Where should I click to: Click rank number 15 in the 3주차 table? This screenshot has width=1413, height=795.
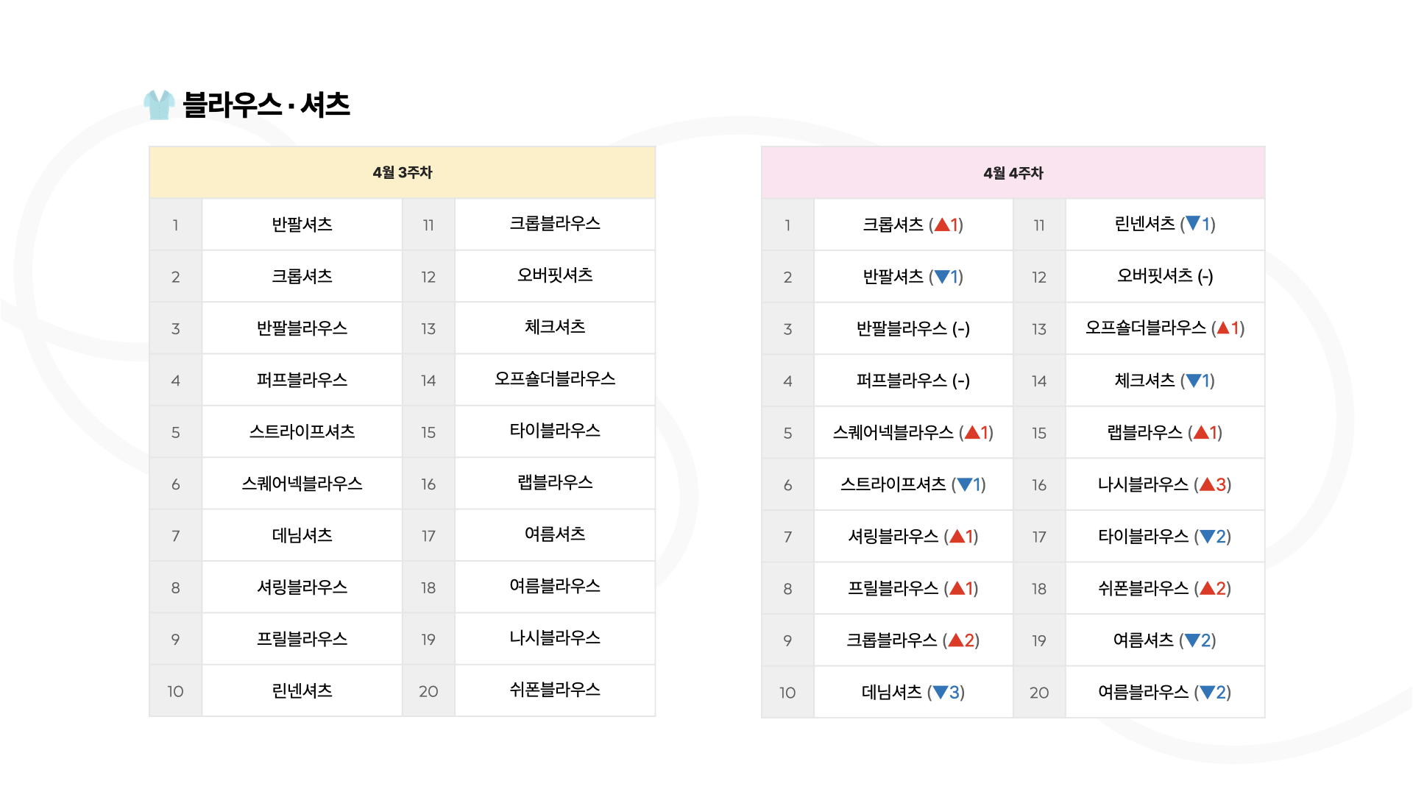428,433
